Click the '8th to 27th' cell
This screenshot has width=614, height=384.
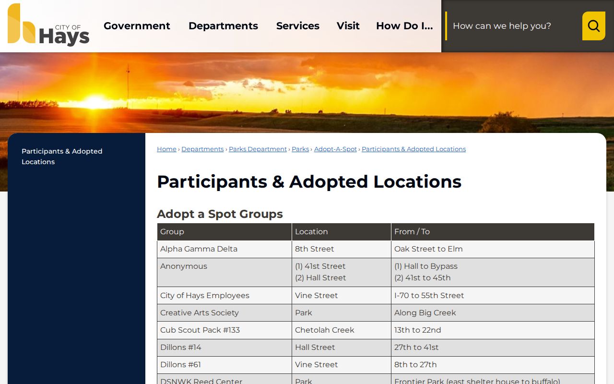coord(493,365)
